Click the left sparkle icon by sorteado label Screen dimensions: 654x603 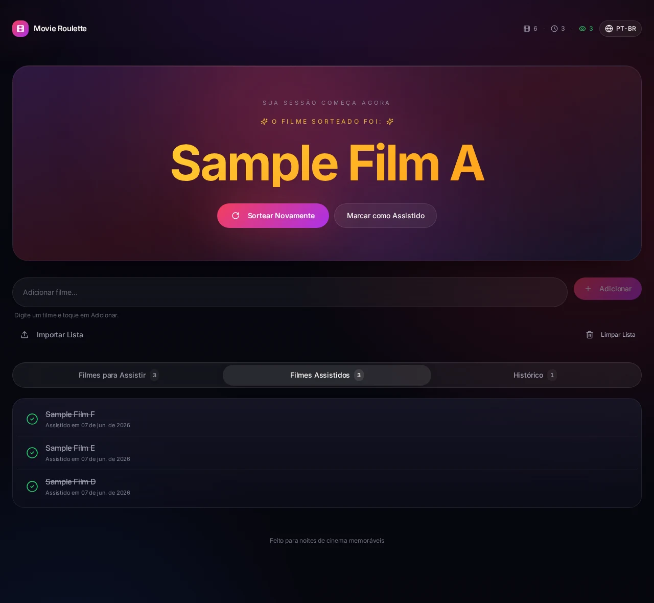coord(264,122)
